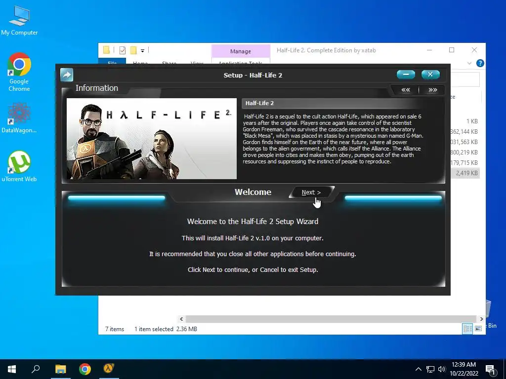Click File Explorer on the taskbar
Viewport: 506px width, 379px height.
pyautogui.click(x=60, y=369)
